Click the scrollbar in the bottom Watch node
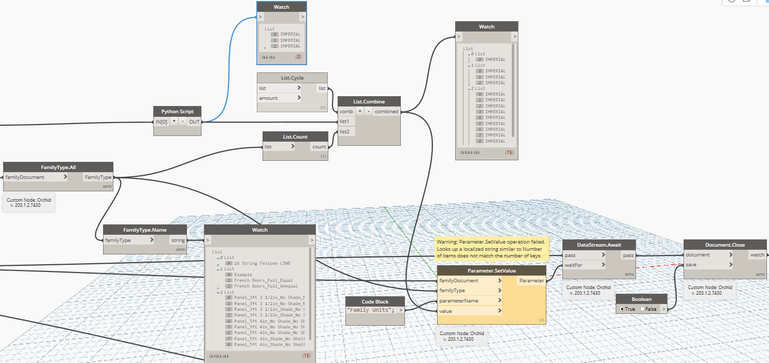Viewport: 769px width, 363px height. (x=310, y=293)
